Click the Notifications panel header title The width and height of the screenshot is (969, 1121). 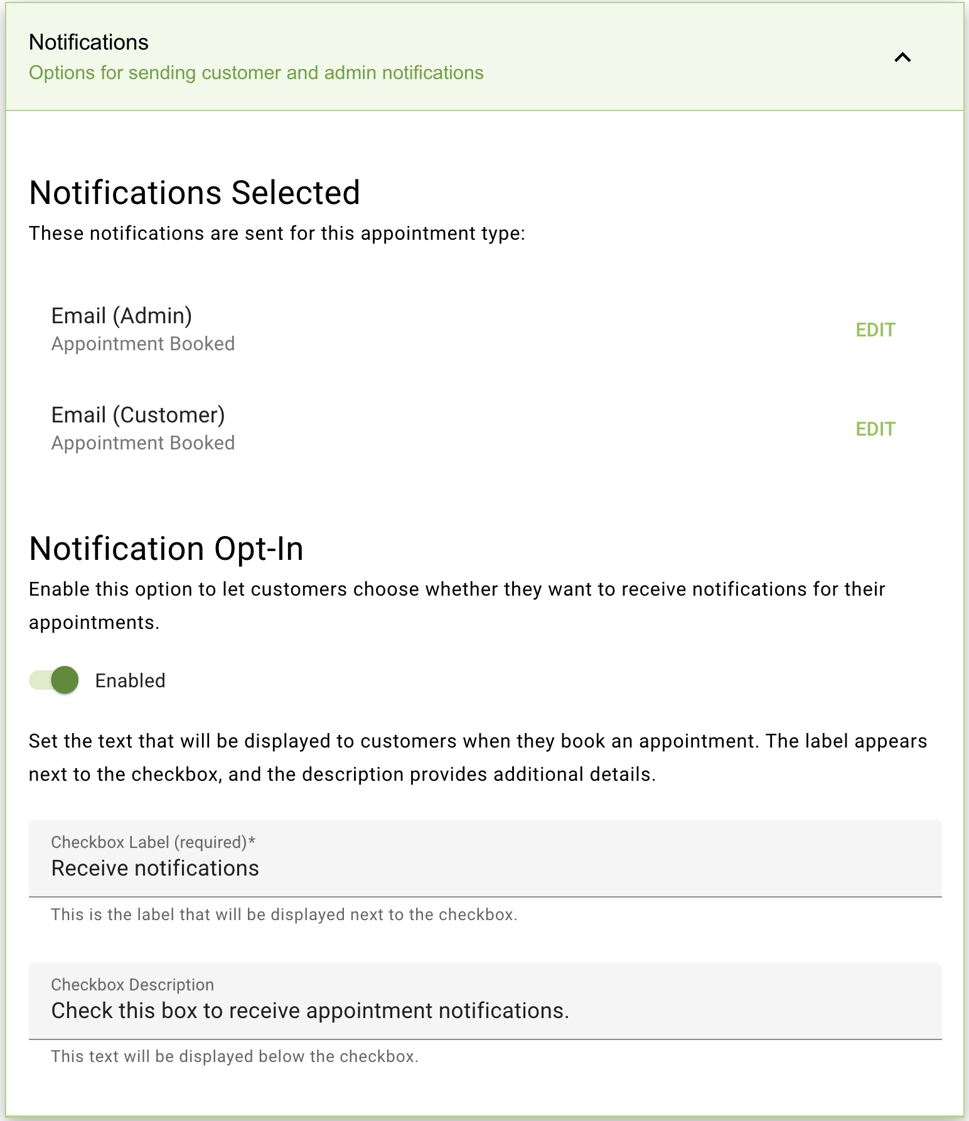click(x=88, y=42)
